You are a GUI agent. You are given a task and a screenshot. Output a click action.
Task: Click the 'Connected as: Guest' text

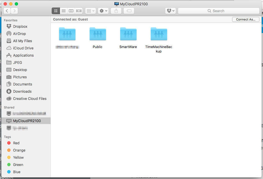tap(71, 19)
